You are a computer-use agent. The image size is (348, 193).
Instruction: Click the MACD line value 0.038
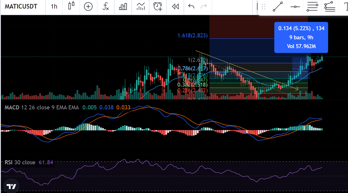pos(106,107)
